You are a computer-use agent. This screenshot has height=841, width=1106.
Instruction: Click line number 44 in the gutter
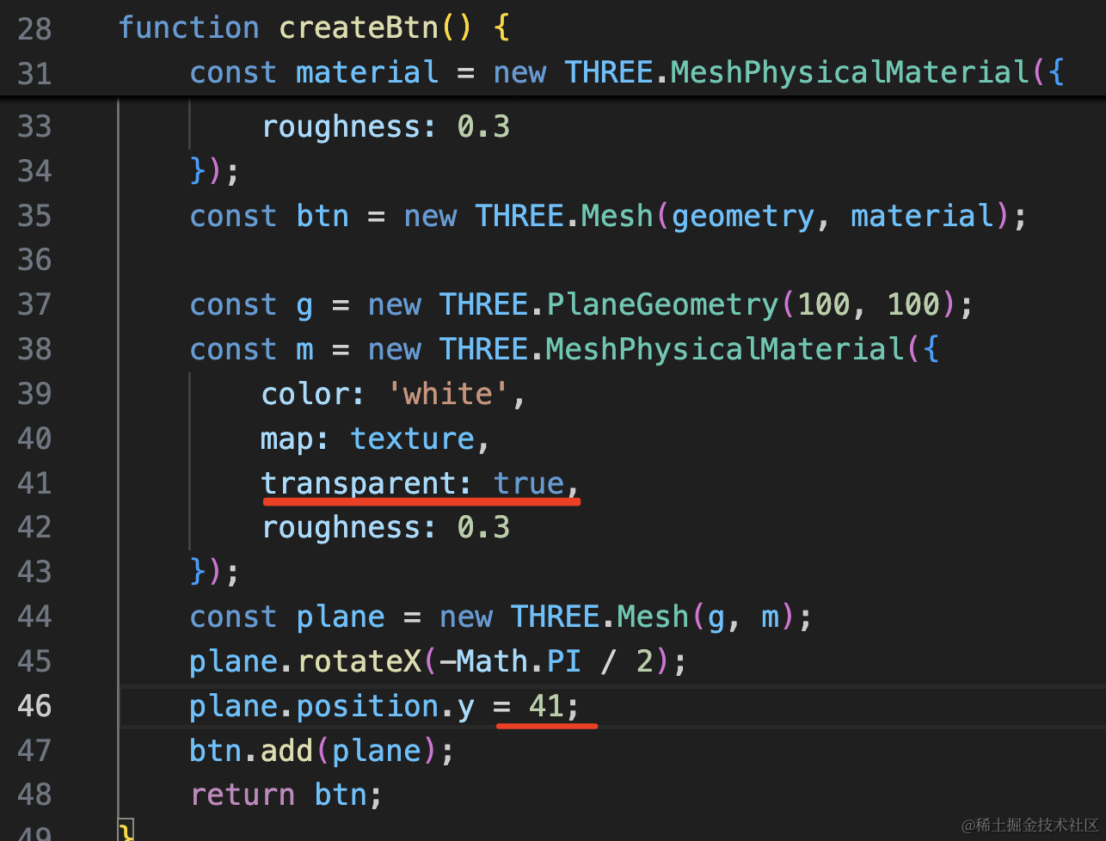tap(34, 617)
